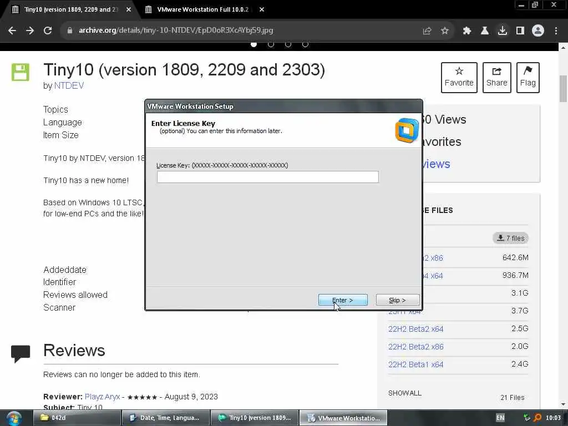Screen dimensions: 568x426
Task: Open the share page icon in address bar
Action: click(427, 31)
